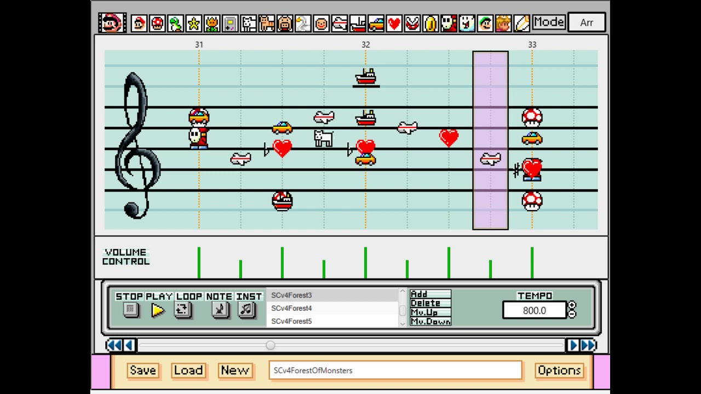The image size is (701, 394).
Task: Step back one measure with left arrow
Action: click(129, 345)
